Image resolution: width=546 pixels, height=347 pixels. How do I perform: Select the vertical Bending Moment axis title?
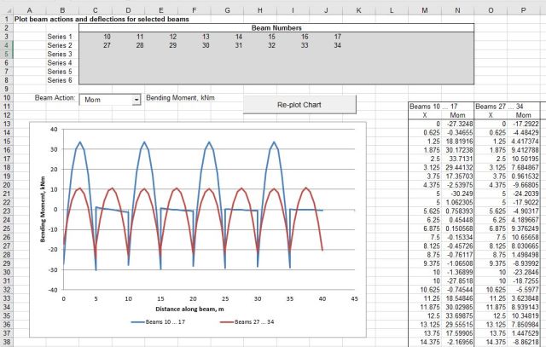tap(41, 210)
